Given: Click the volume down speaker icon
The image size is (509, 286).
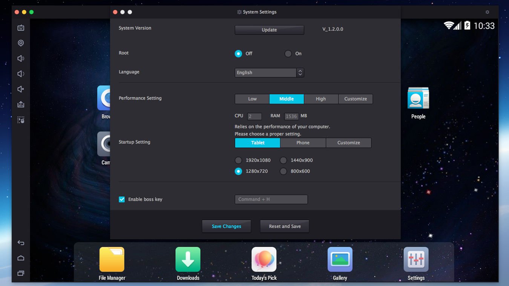Looking at the screenshot, I should click(21, 74).
